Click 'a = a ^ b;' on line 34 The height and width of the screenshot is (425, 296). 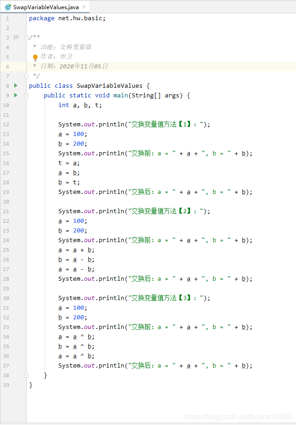pyautogui.click(x=76, y=337)
